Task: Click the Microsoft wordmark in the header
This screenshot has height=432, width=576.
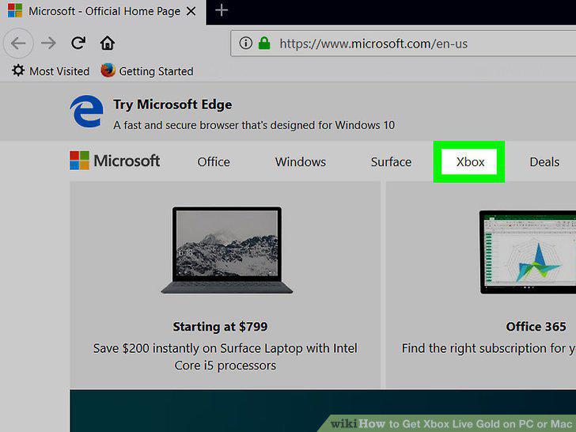Action: [127, 161]
